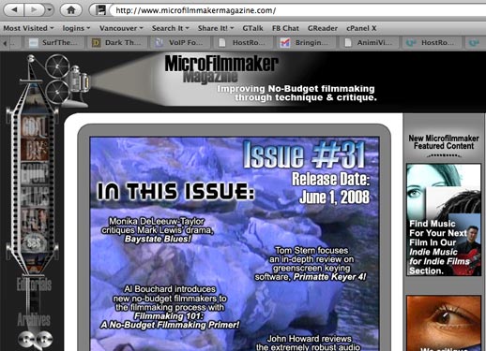Click the film reel icon below Archives

[x=35, y=340]
